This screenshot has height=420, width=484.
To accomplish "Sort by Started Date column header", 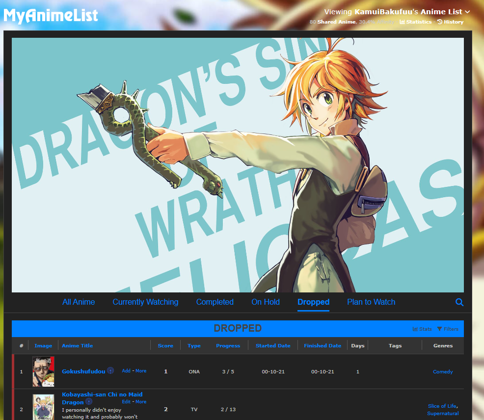I will [x=273, y=345].
